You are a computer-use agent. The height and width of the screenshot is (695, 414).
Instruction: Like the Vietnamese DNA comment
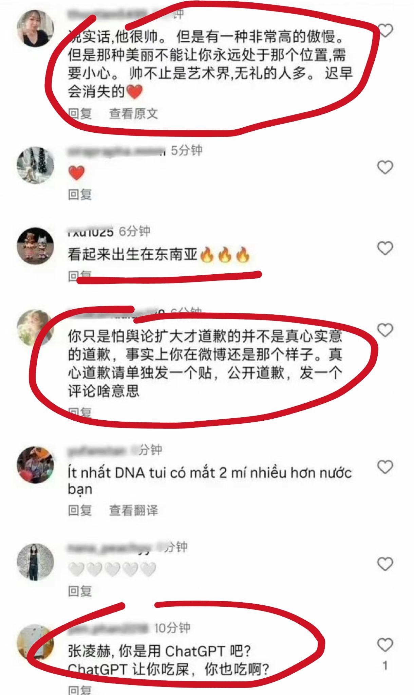(385, 467)
